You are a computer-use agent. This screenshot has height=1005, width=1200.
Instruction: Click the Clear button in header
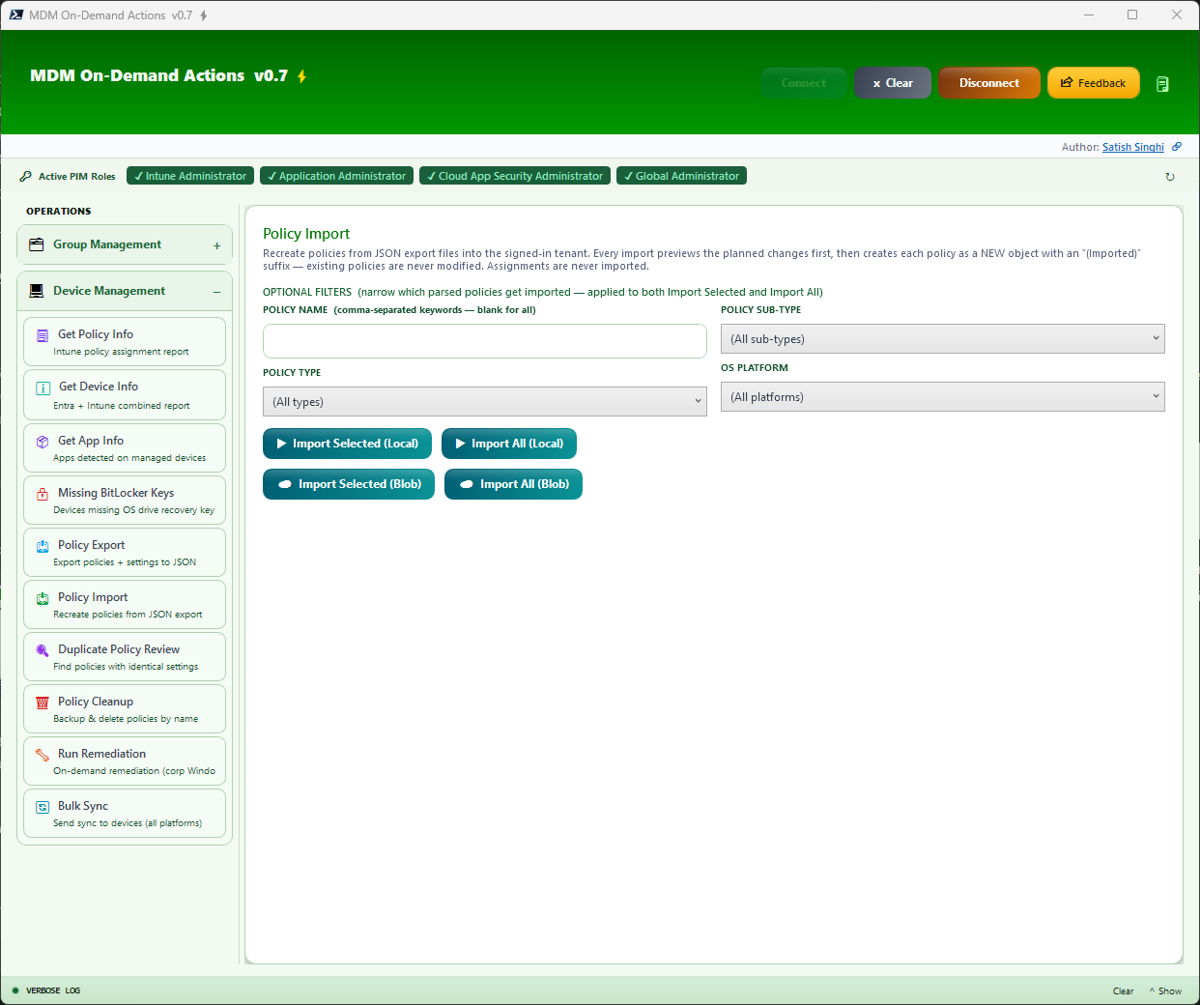coord(892,83)
